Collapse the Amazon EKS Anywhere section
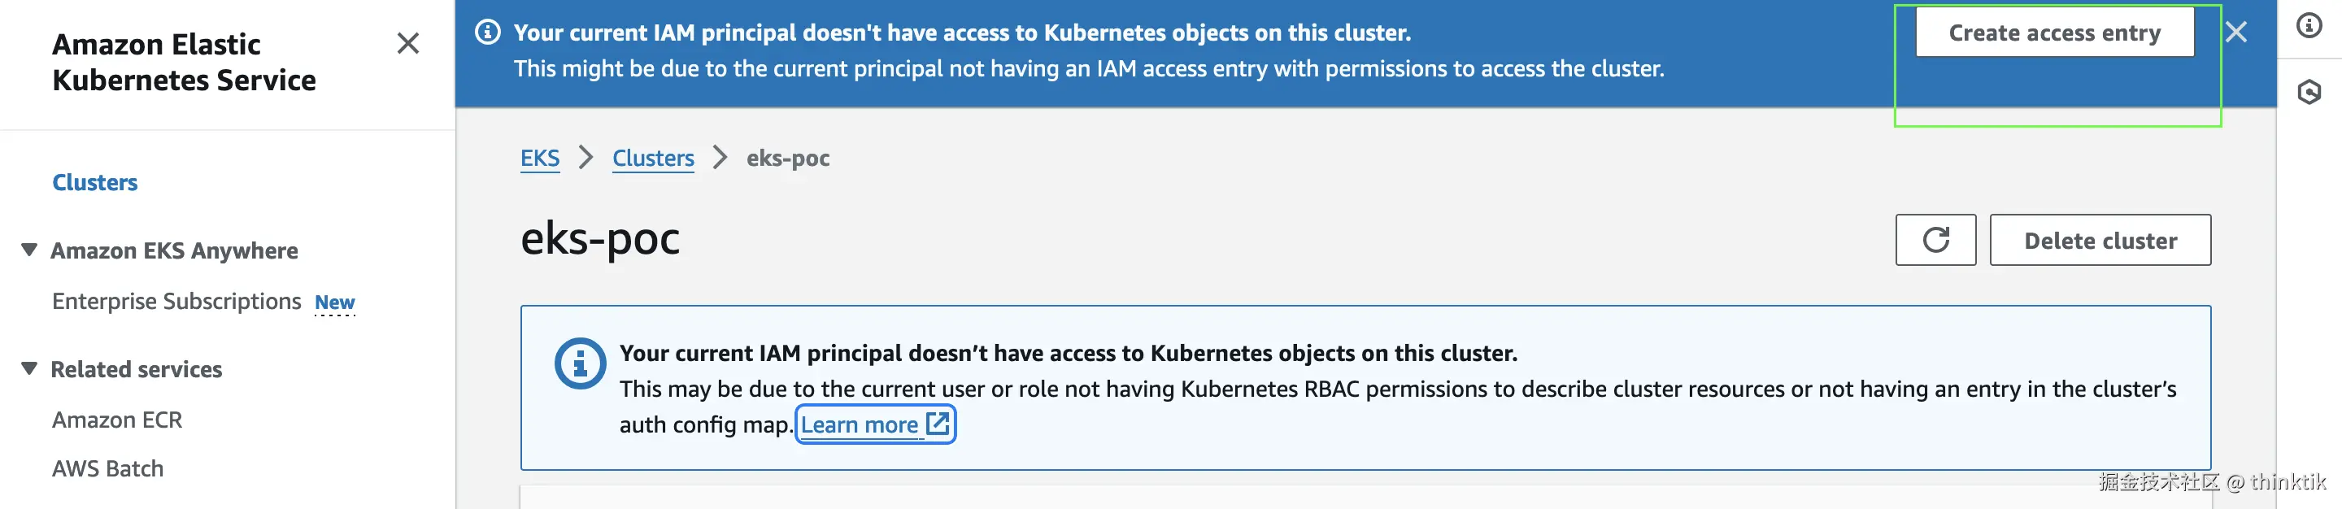 tap(30, 250)
